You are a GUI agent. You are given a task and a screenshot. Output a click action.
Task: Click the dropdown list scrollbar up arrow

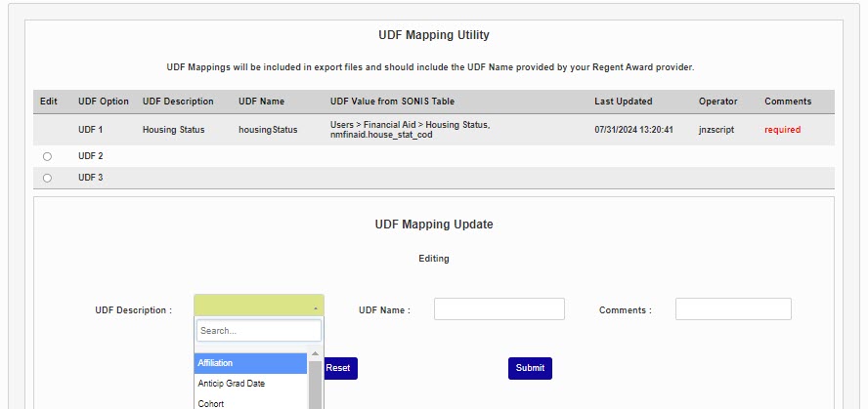click(x=315, y=354)
